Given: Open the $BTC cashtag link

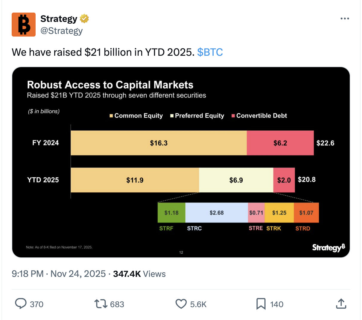Looking at the screenshot, I should (x=210, y=52).
